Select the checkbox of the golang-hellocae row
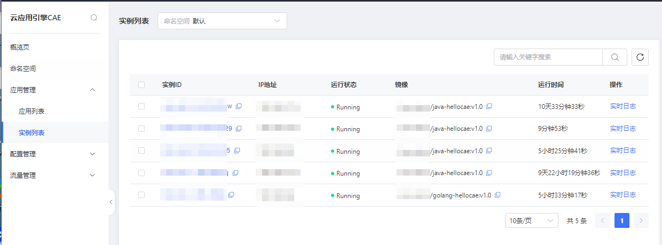This screenshot has width=662, height=245. click(x=141, y=195)
